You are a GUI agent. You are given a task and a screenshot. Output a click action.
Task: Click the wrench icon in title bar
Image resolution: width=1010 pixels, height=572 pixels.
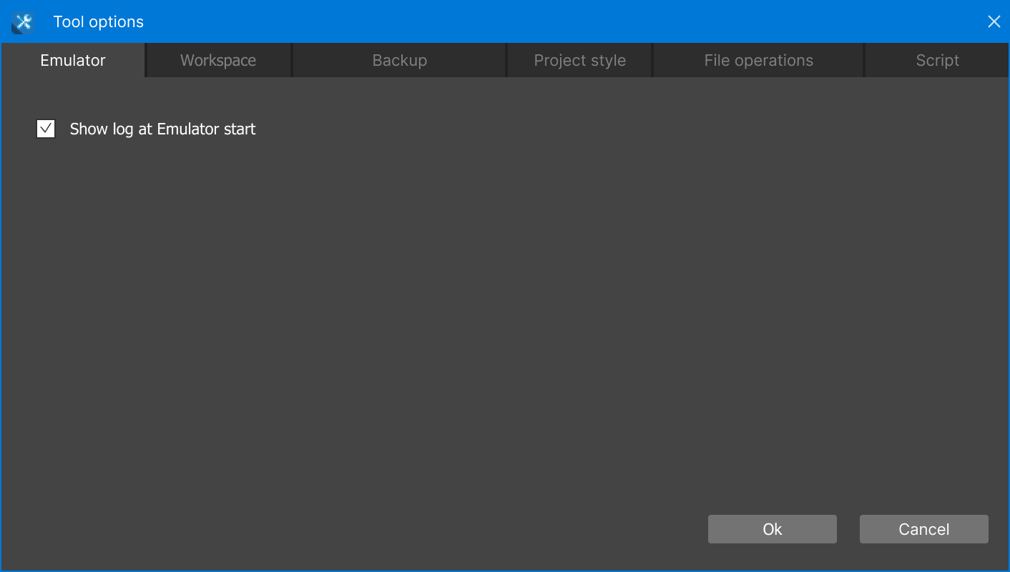[x=23, y=23]
